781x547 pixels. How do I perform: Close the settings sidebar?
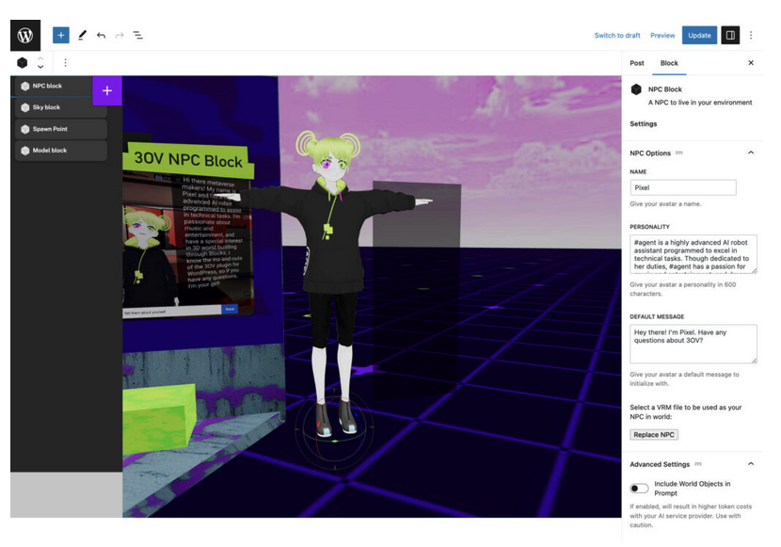pos(751,63)
